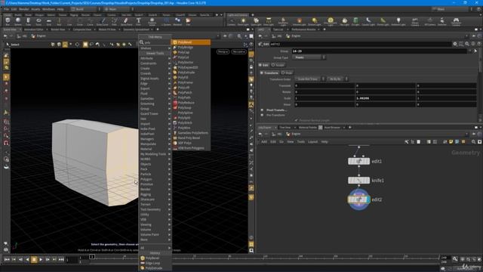
Task: Play the timeline forward
Action: pyautogui.click(x=41, y=260)
